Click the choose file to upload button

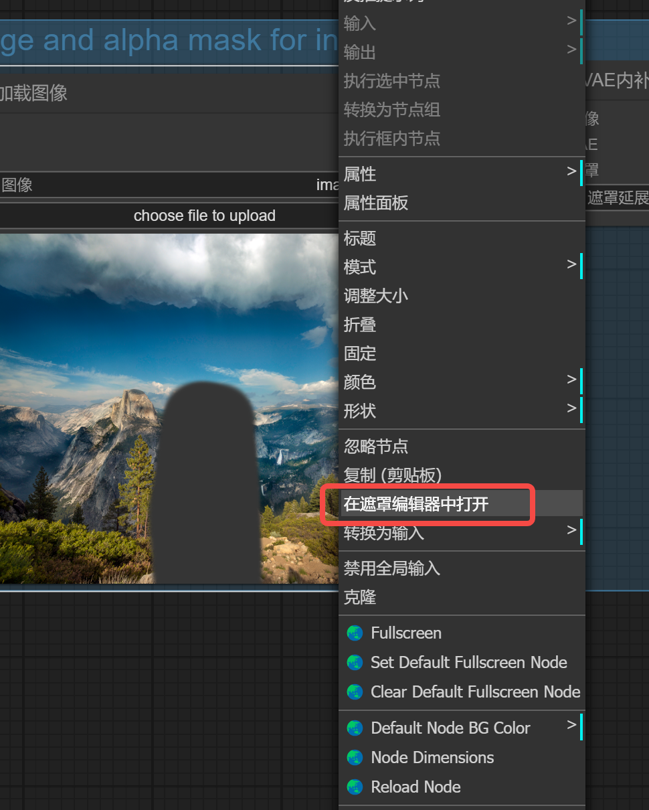coord(169,216)
